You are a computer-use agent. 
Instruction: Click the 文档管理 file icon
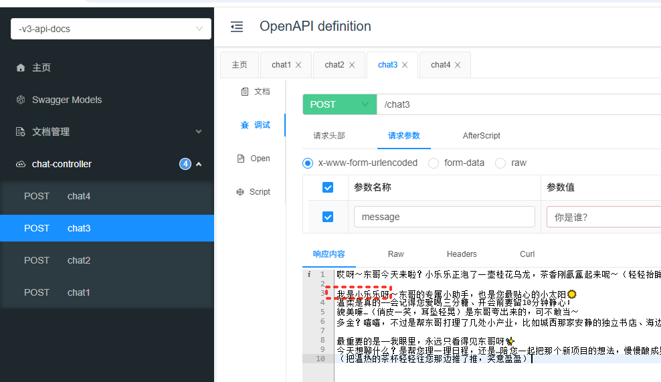click(20, 132)
